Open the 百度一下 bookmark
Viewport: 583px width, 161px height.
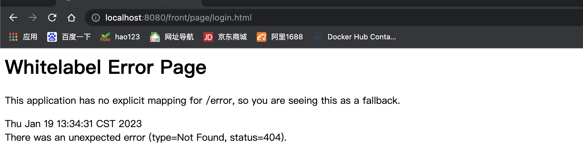coord(76,37)
